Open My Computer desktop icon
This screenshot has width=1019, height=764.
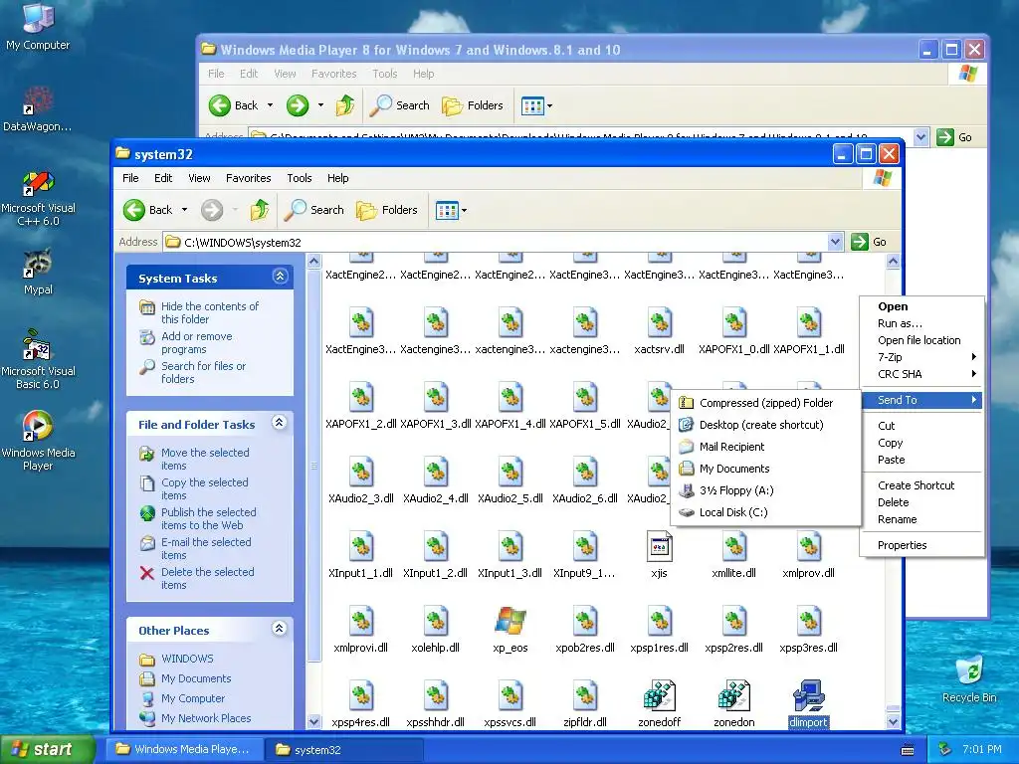(x=38, y=26)
